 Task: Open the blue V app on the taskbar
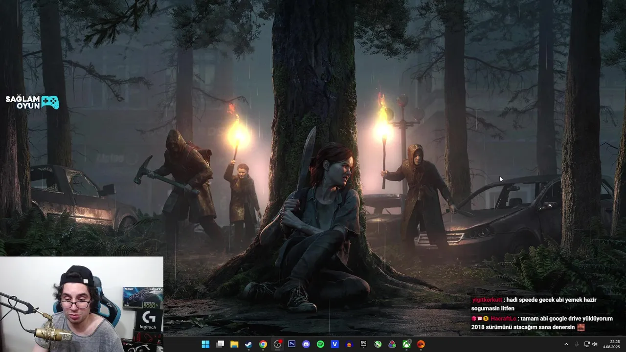[335, 344]
